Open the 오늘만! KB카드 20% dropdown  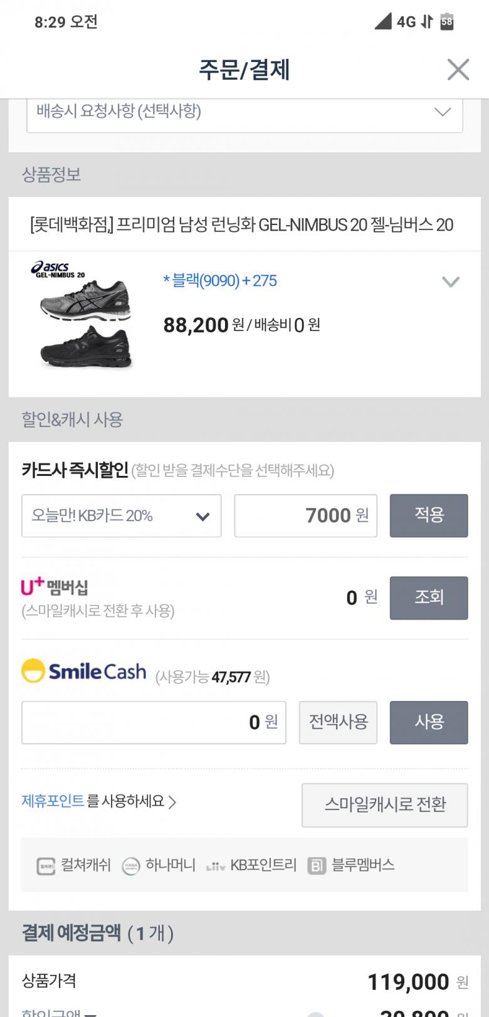(122, 516)
